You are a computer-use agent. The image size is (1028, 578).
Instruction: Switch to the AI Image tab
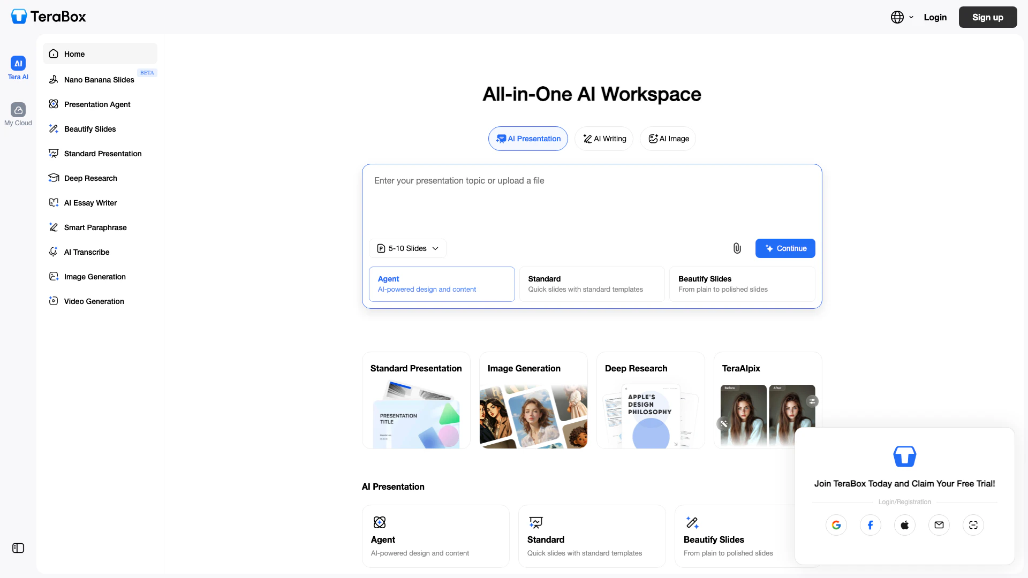coord(667,139)
